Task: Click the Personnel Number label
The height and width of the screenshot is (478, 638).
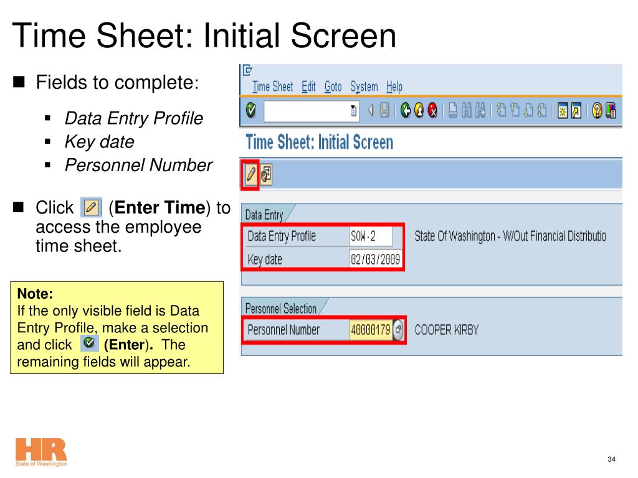Action: pyautogui.click(x=283, y=330)
